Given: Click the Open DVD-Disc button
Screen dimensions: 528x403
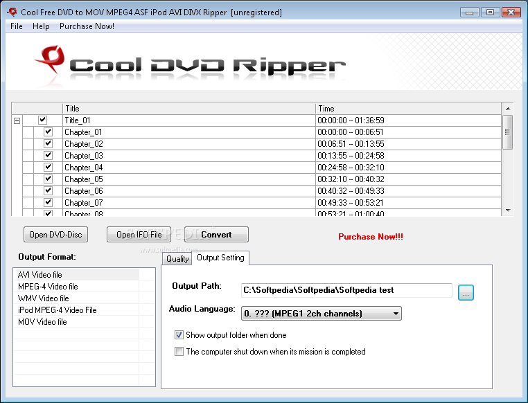Looking at the screenshot, I should pos(55,235).
